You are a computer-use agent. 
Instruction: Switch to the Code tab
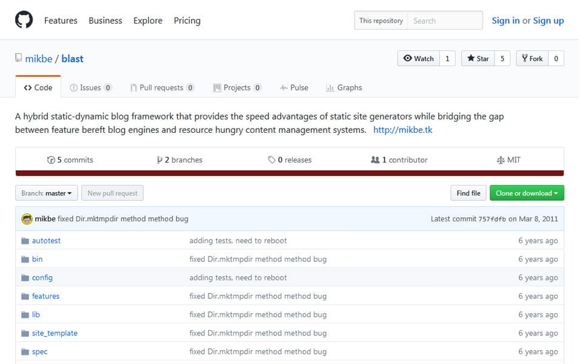38,87
